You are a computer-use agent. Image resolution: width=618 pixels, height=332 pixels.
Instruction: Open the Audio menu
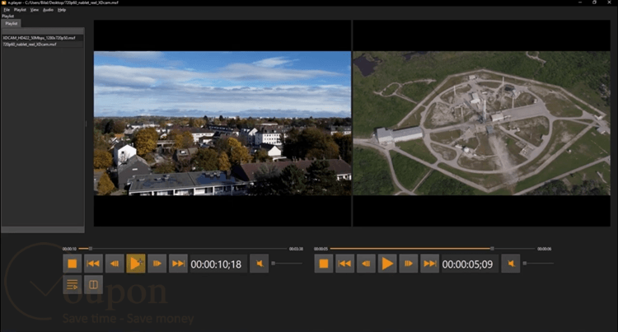coord(48,10)
